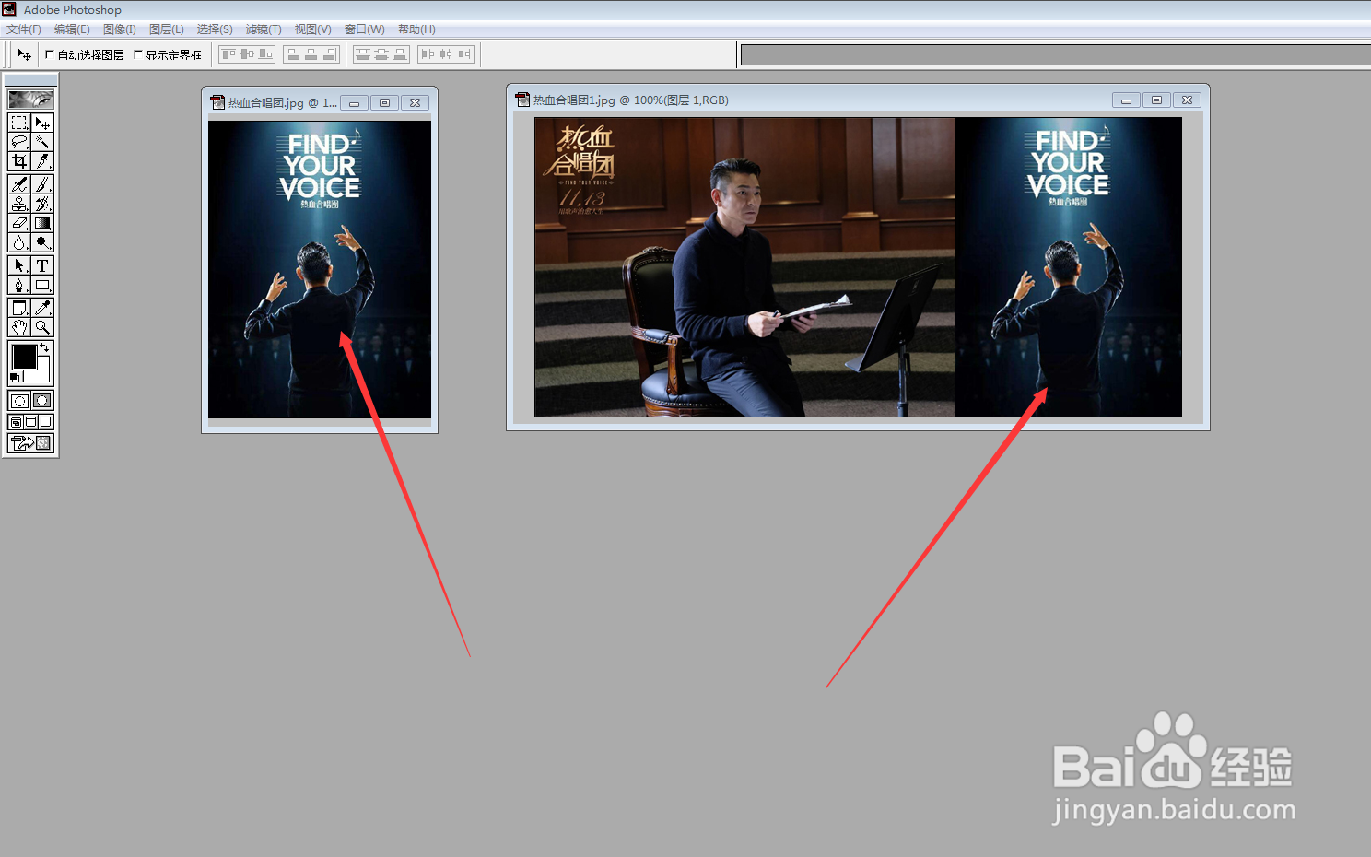Open the 文件(F) menu

24,29
